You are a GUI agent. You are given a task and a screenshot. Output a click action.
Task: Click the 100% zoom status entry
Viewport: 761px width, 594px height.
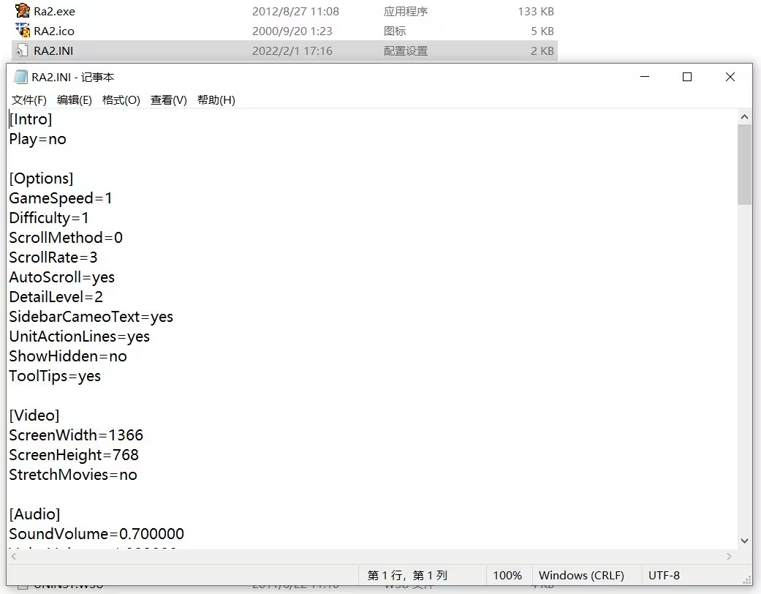[507, 576]
